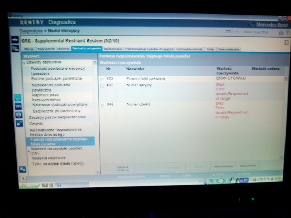Click the values table scroll down arrow
The image size is (291, 218).
[x=282, y=157]
